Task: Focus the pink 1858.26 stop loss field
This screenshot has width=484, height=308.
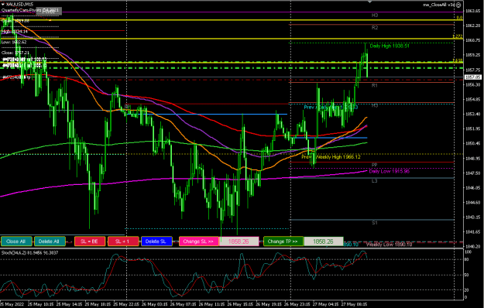Action: (239, 241)
